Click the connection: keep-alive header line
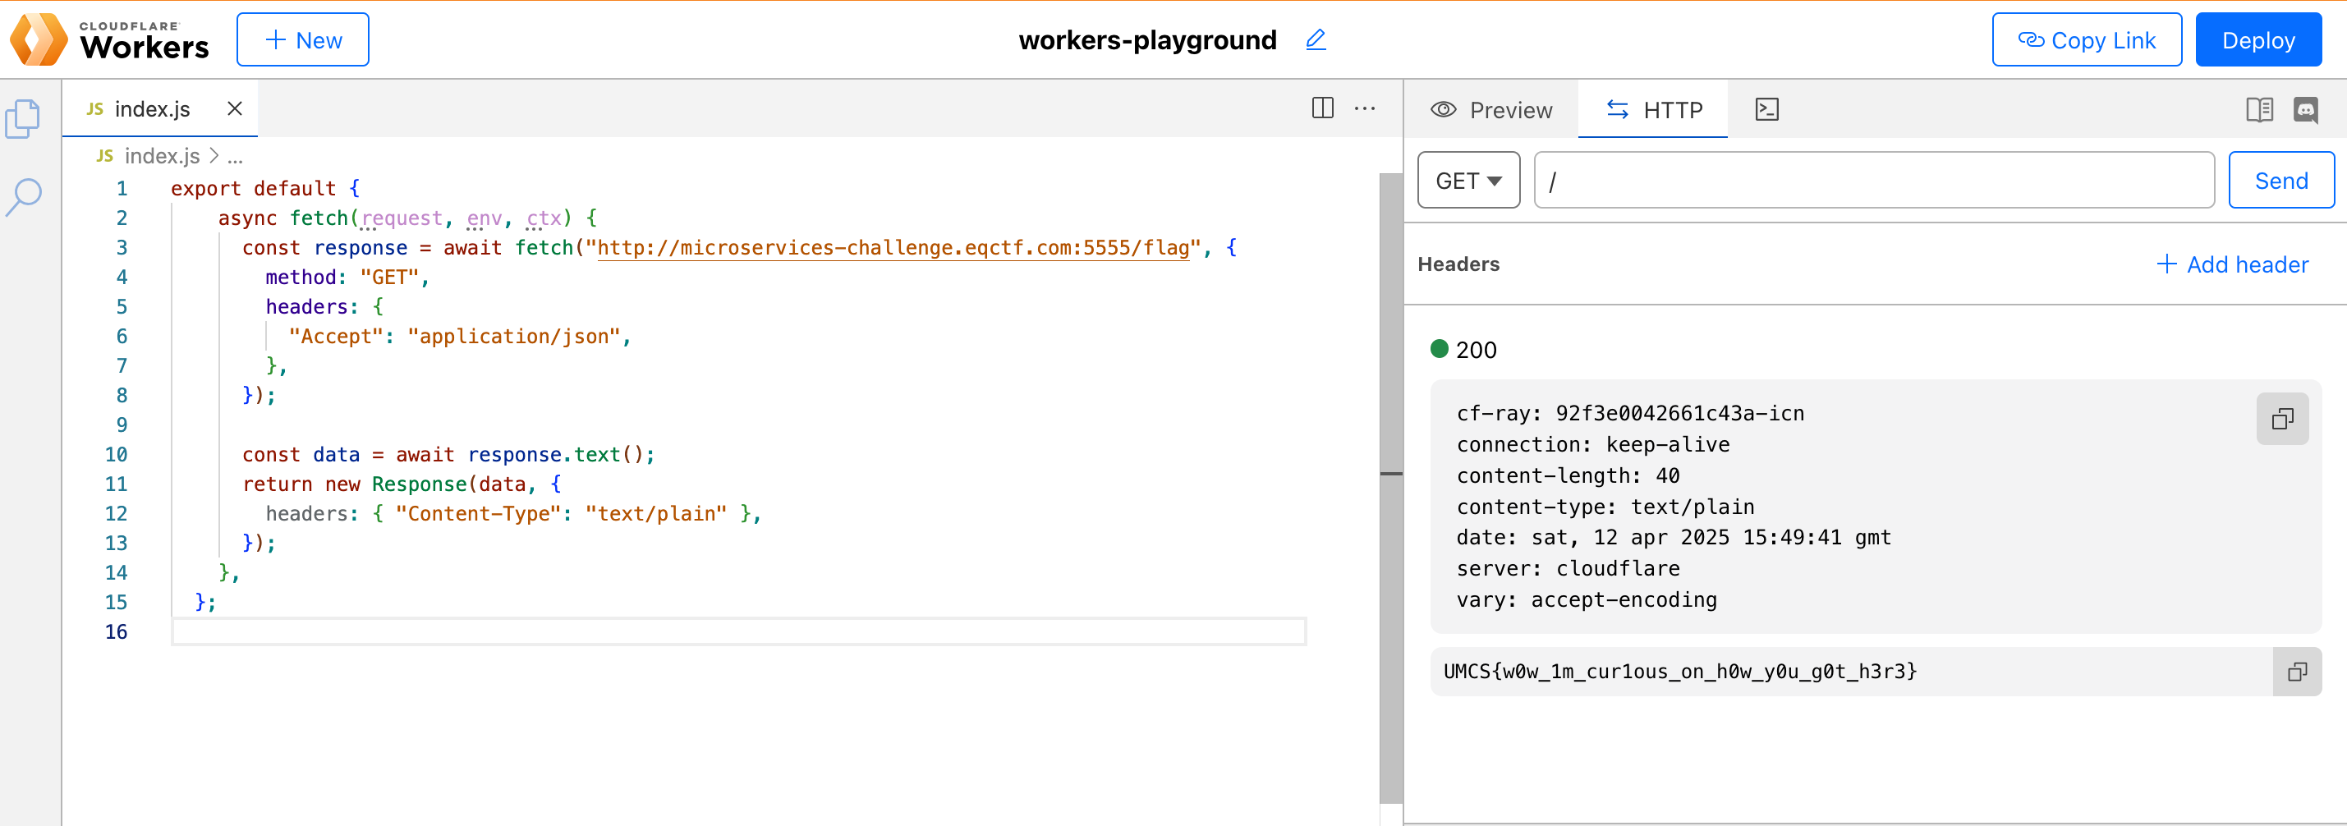Screen dimensions: 2347x826 click(x=1592, y=444)
